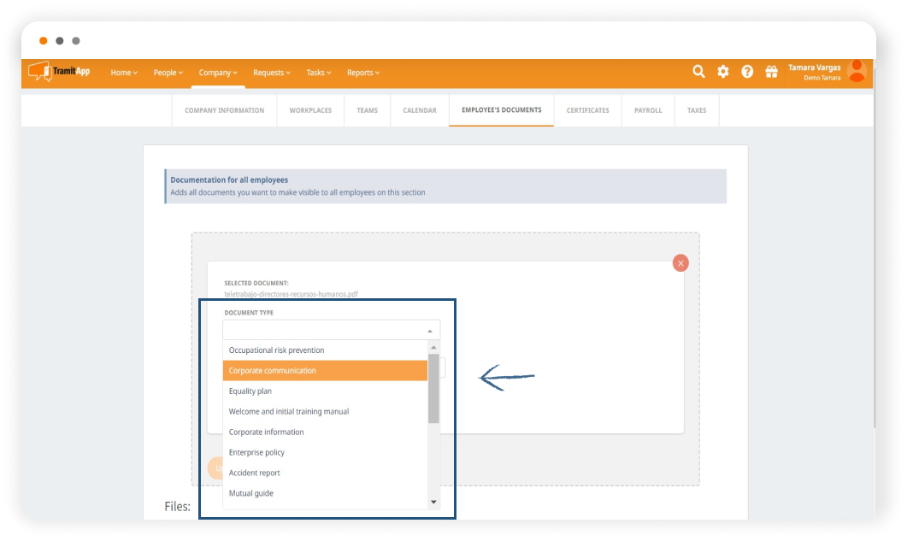This screenshot has height=541, width=907.
Task: Open the gift box icon
Action: [x=771, y=72]
